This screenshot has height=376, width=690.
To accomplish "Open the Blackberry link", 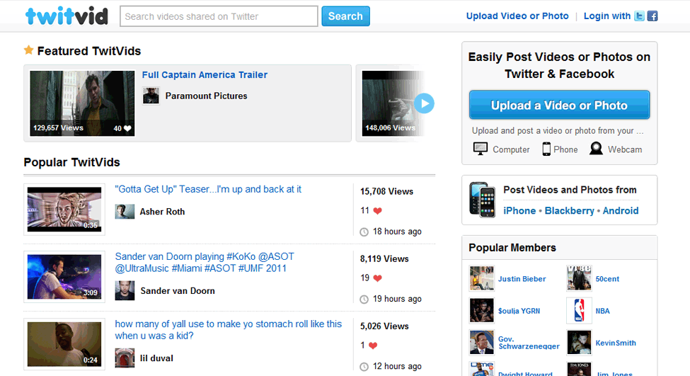I will click(570, 211).
